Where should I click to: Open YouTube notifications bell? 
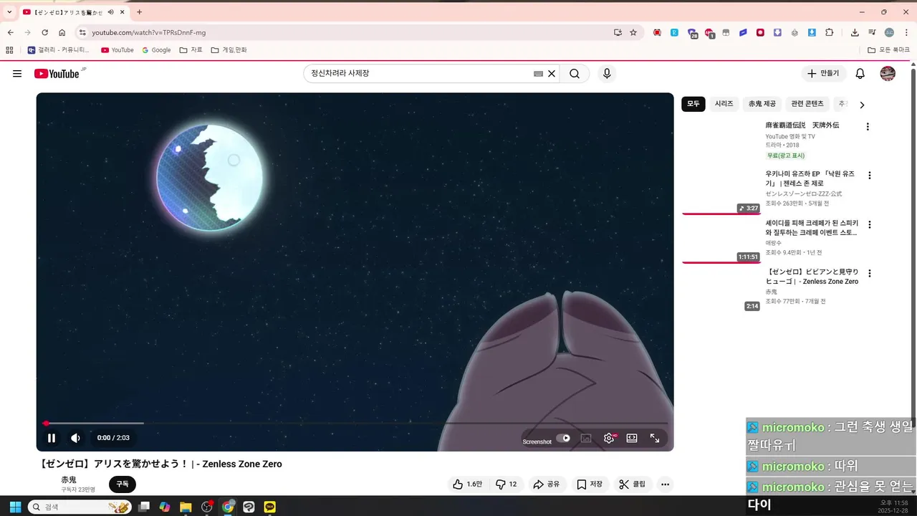(x=860, y=74)
